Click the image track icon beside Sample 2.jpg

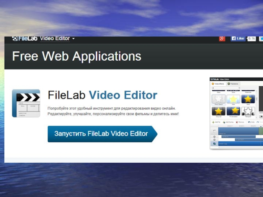(214, 143)
